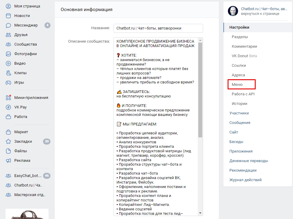Image resolution: width=293 pixels, height=219 pixels.
Task: Click the Messenger unread count badge 4
Action: coord(47,25)
